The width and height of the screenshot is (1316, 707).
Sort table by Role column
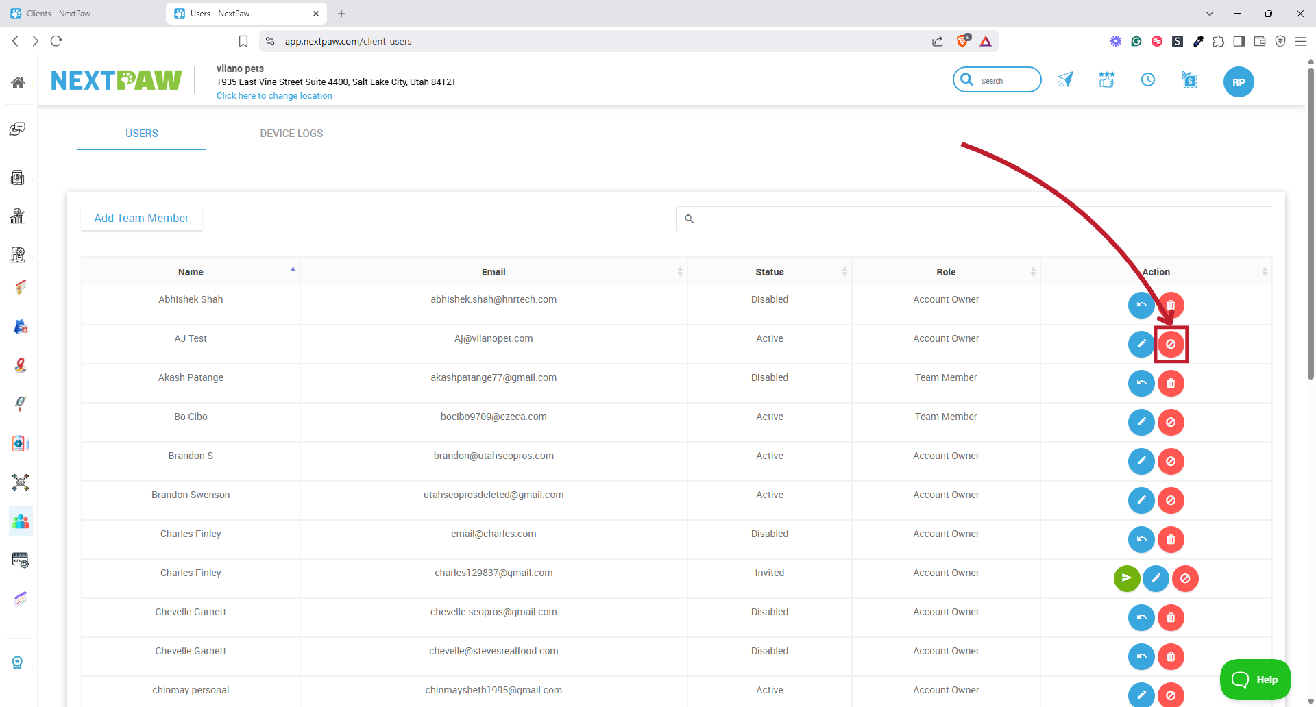click(x=946, y=272)
